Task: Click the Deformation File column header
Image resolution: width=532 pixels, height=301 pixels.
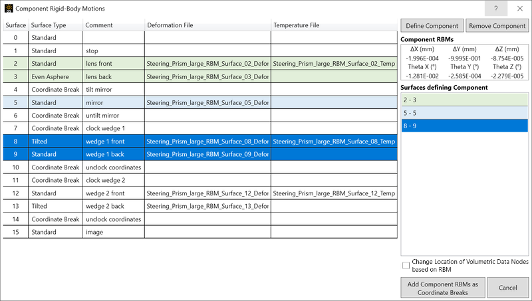Action: pyautogui.click(x=207, y=25)
